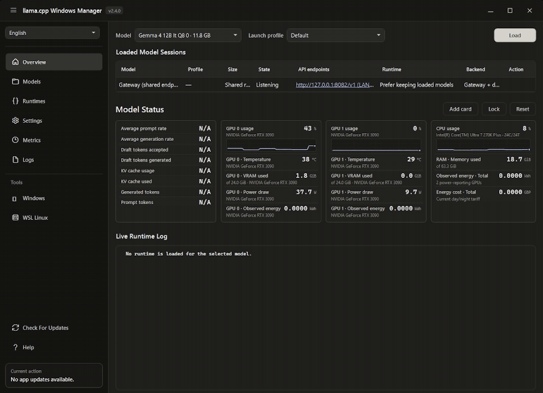Screen dimensions: 543x393
Task: Click the Help question mark icon
Action: pyautogui.click(x=15, y=347)
